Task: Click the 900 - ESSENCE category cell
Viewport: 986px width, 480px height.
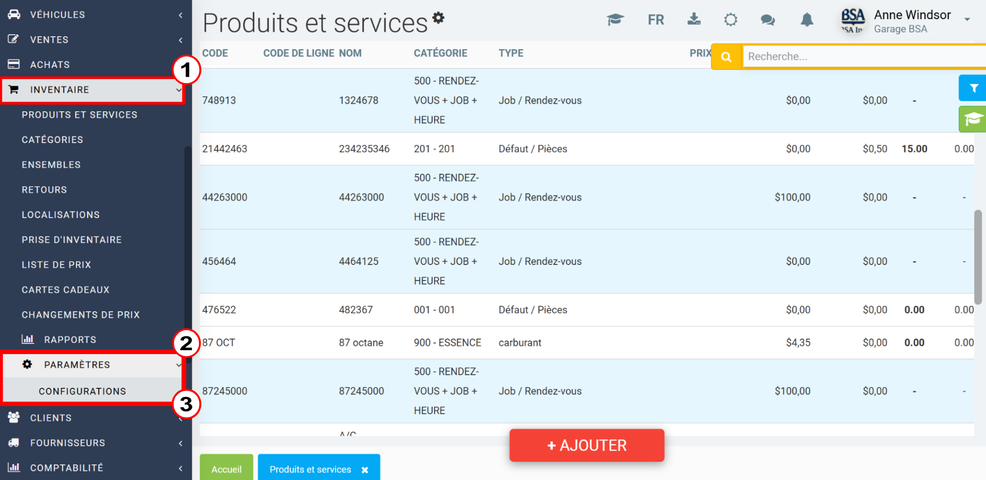Action: point(448,342)
